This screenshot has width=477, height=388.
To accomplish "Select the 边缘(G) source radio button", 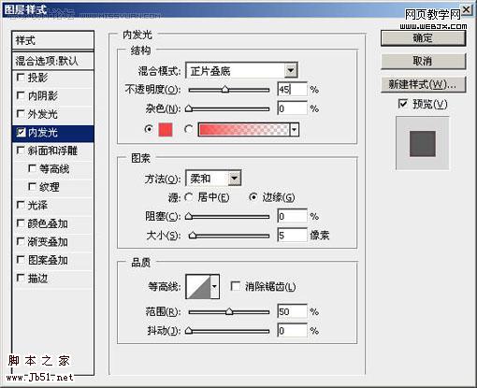I will 253,197.
